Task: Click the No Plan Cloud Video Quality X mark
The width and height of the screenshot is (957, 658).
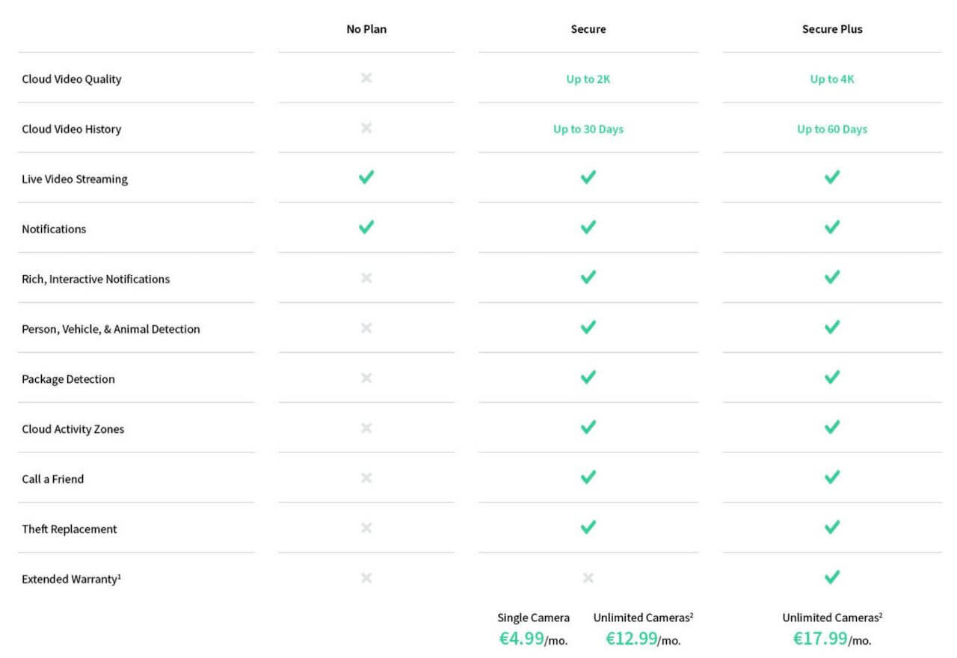Action: coord(366,78)
